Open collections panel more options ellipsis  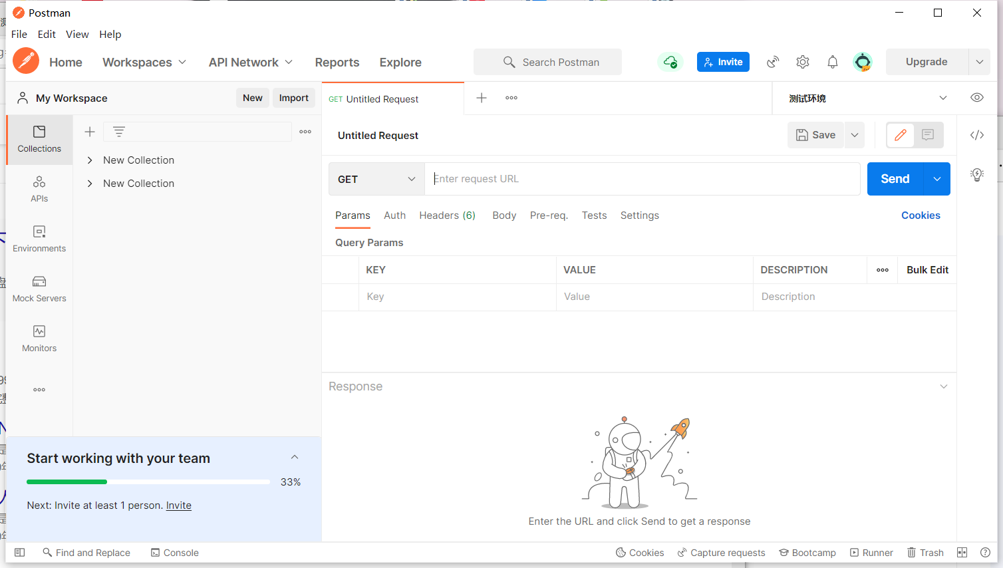point(305,132)
